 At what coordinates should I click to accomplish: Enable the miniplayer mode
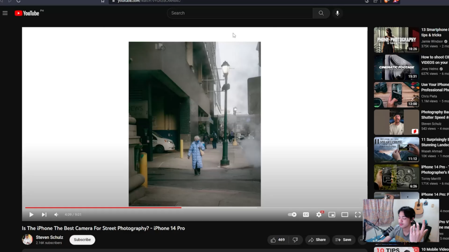tap(331, 214)
